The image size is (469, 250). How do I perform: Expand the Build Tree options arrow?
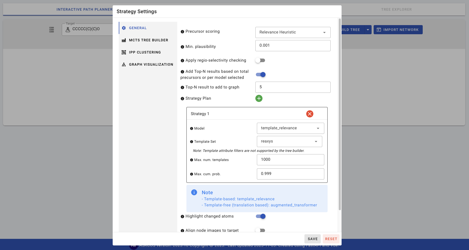click(x=368, y=30)
